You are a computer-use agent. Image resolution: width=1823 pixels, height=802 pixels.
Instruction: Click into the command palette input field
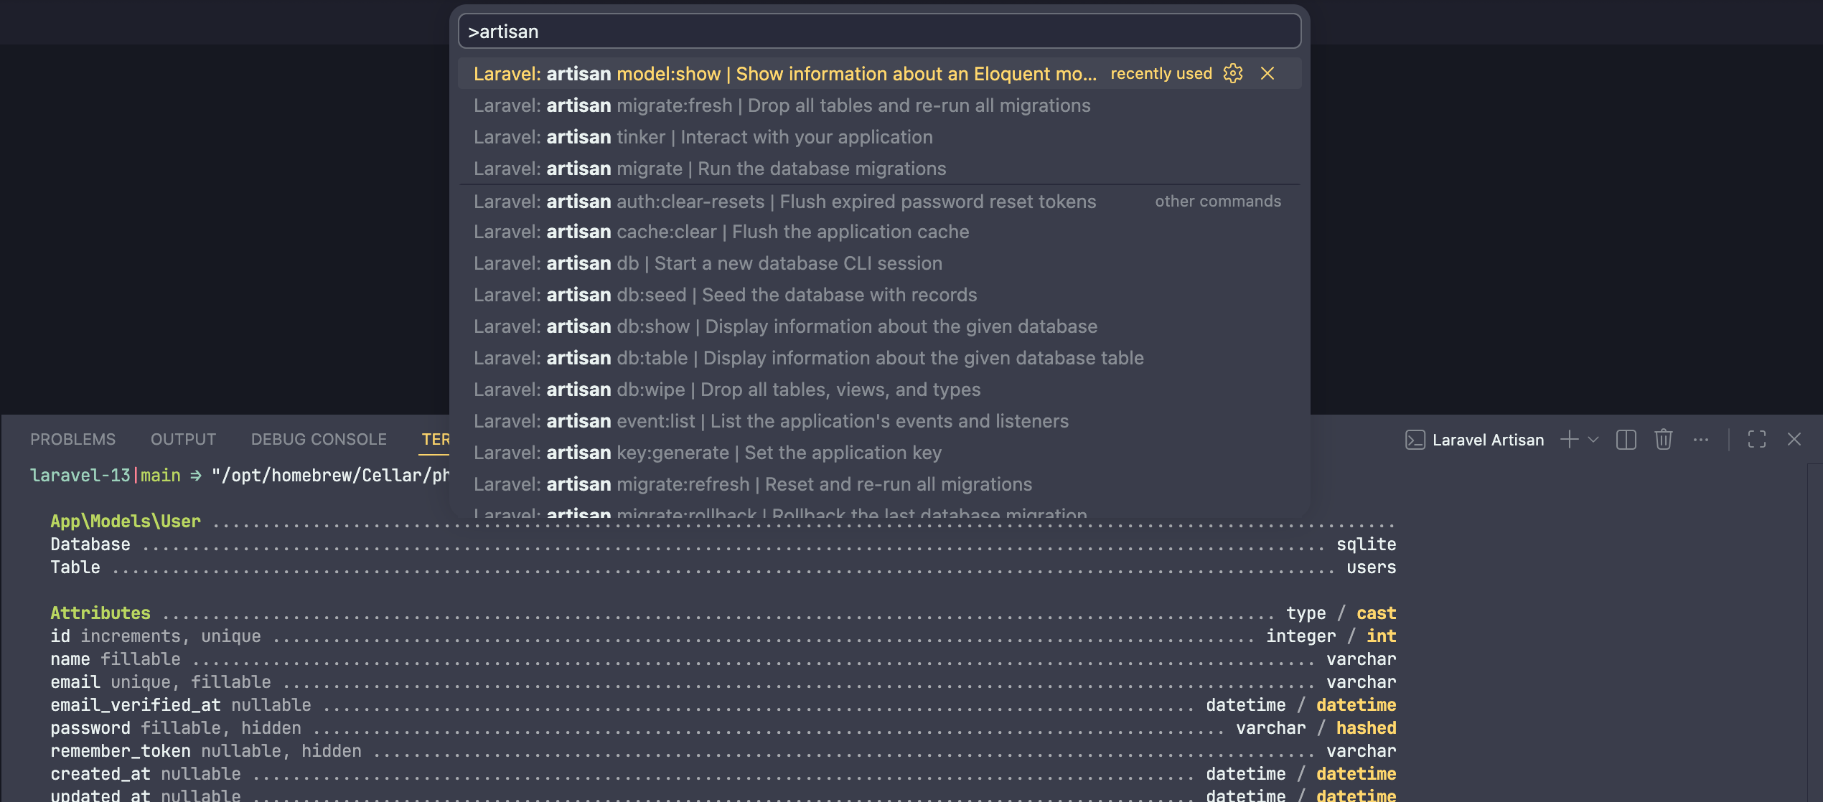coord(878,32)
